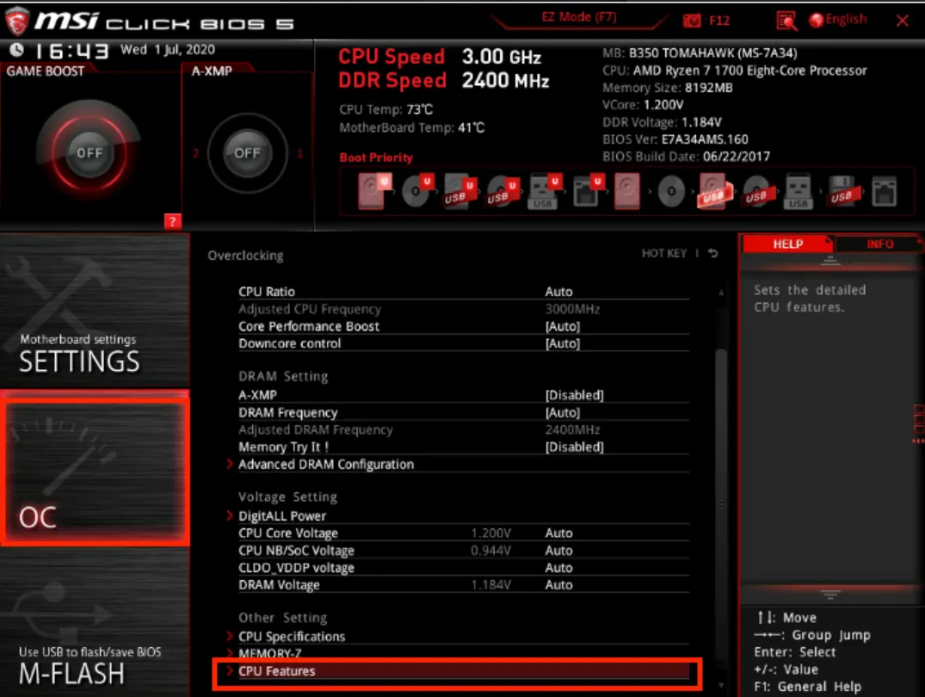The height and width of the screenshot is (697, 925).
Task: Select the UEFI hard disk boot device icon
Action: 374,191
